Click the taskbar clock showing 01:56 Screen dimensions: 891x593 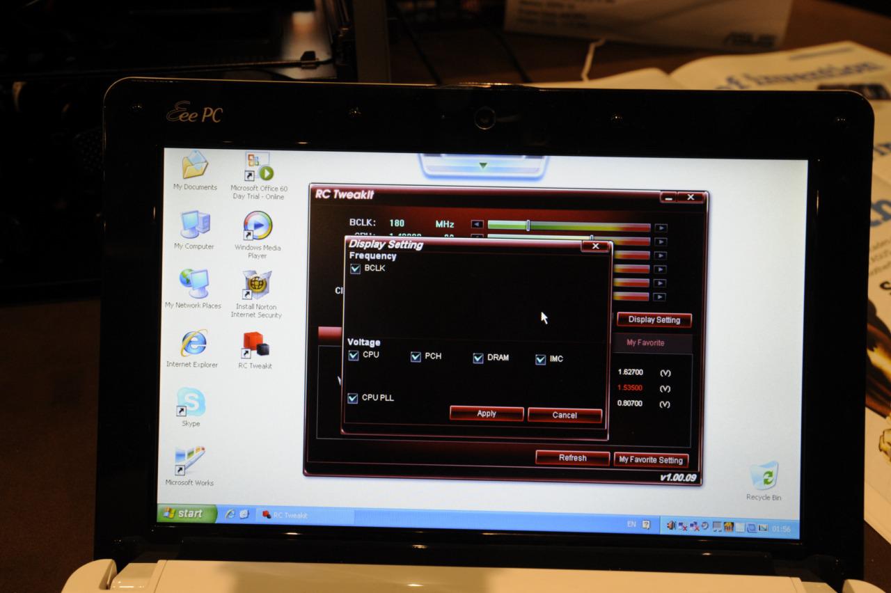coord(782,529)
